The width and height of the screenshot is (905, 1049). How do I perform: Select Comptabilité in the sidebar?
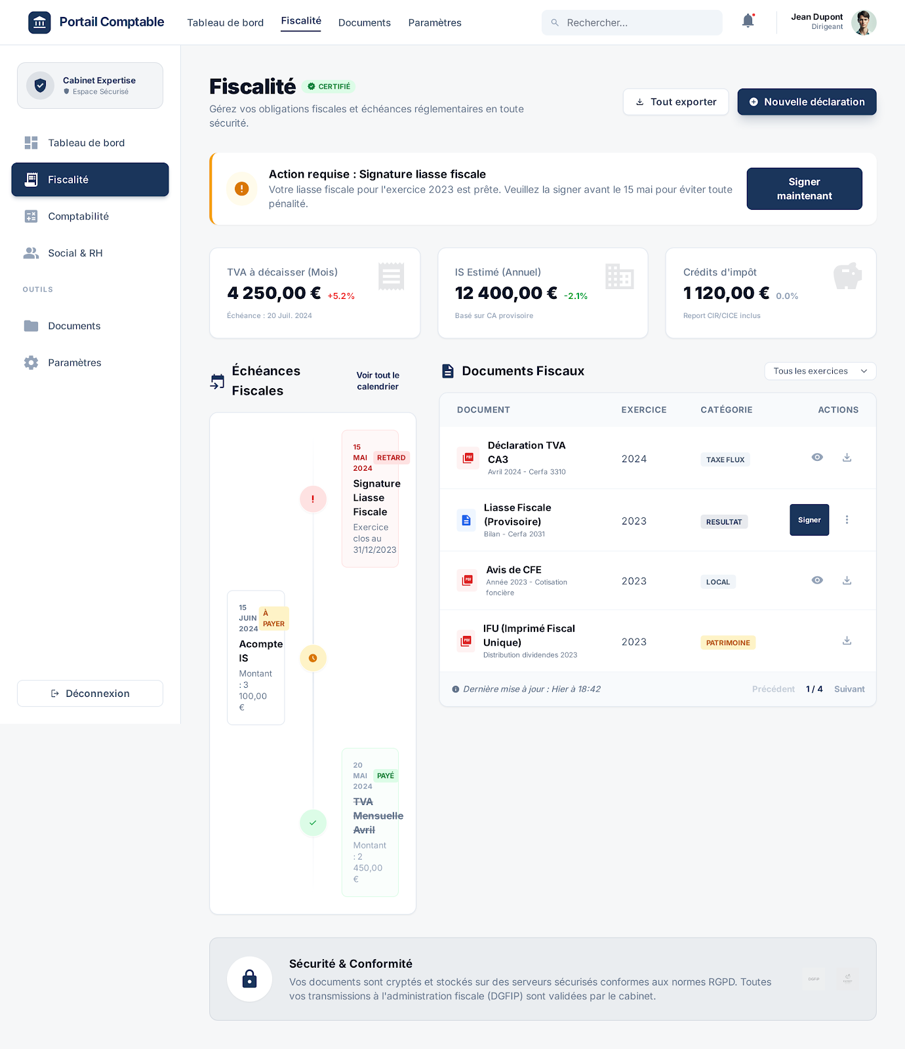[x=78, y=216]
